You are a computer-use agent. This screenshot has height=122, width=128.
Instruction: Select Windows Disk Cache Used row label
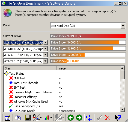(x=31, y=101)
